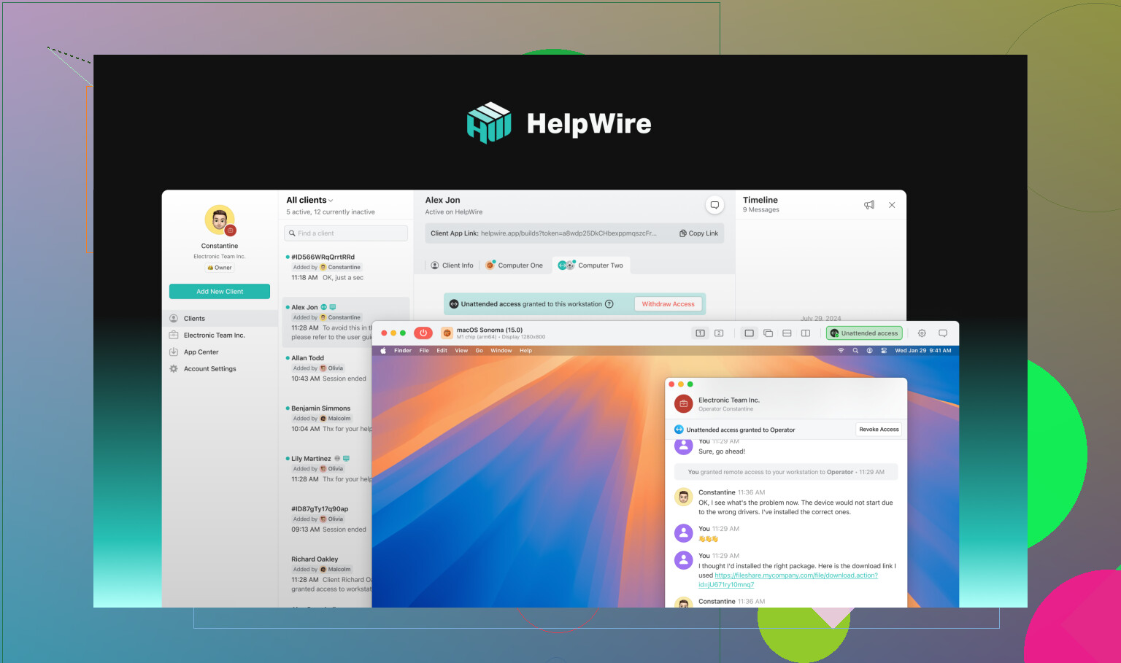The height and width of the screenshot is (663, 1121).
Task: Open Spotlight search in the remote macOS menu bar
Action: (x=855, y=350)
